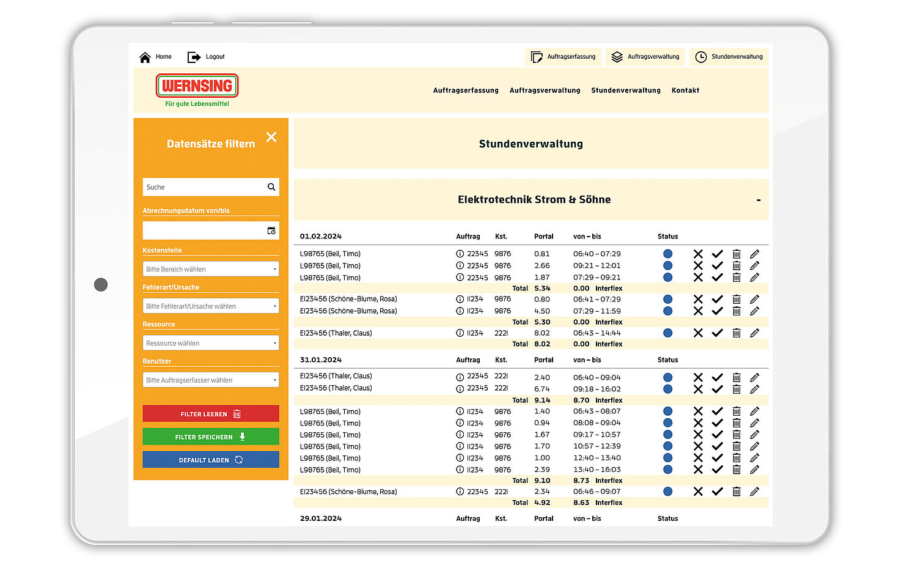This screenshot has width=907, height=571.
Task: Click the Wernsing logo
Action: click(197, 86)
